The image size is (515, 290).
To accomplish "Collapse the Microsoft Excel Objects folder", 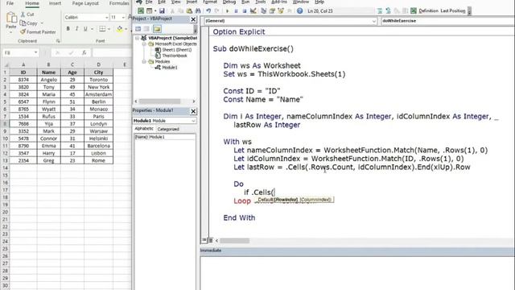I will coord(144,44).
